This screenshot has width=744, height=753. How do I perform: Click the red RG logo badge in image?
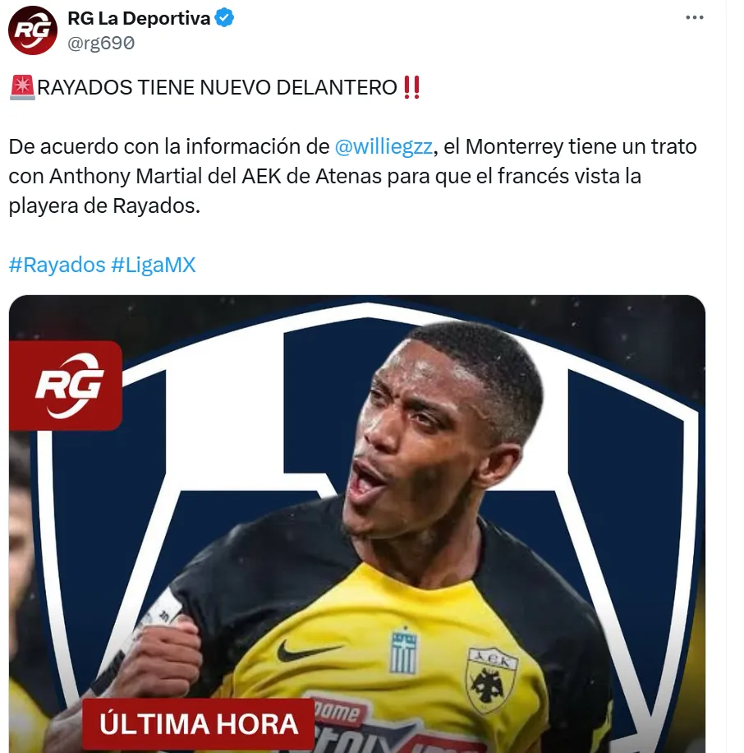66,386
